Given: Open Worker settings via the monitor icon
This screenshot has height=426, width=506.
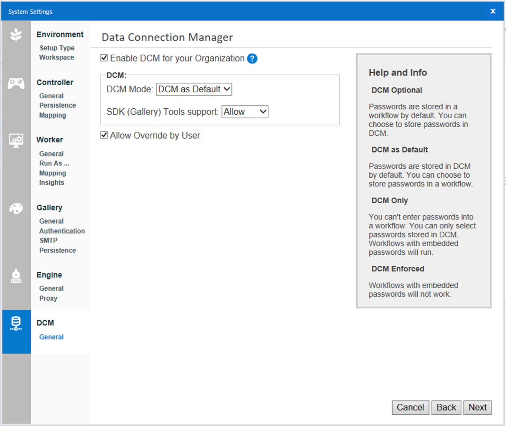Looking at the screenshot, I should (16, 140).
